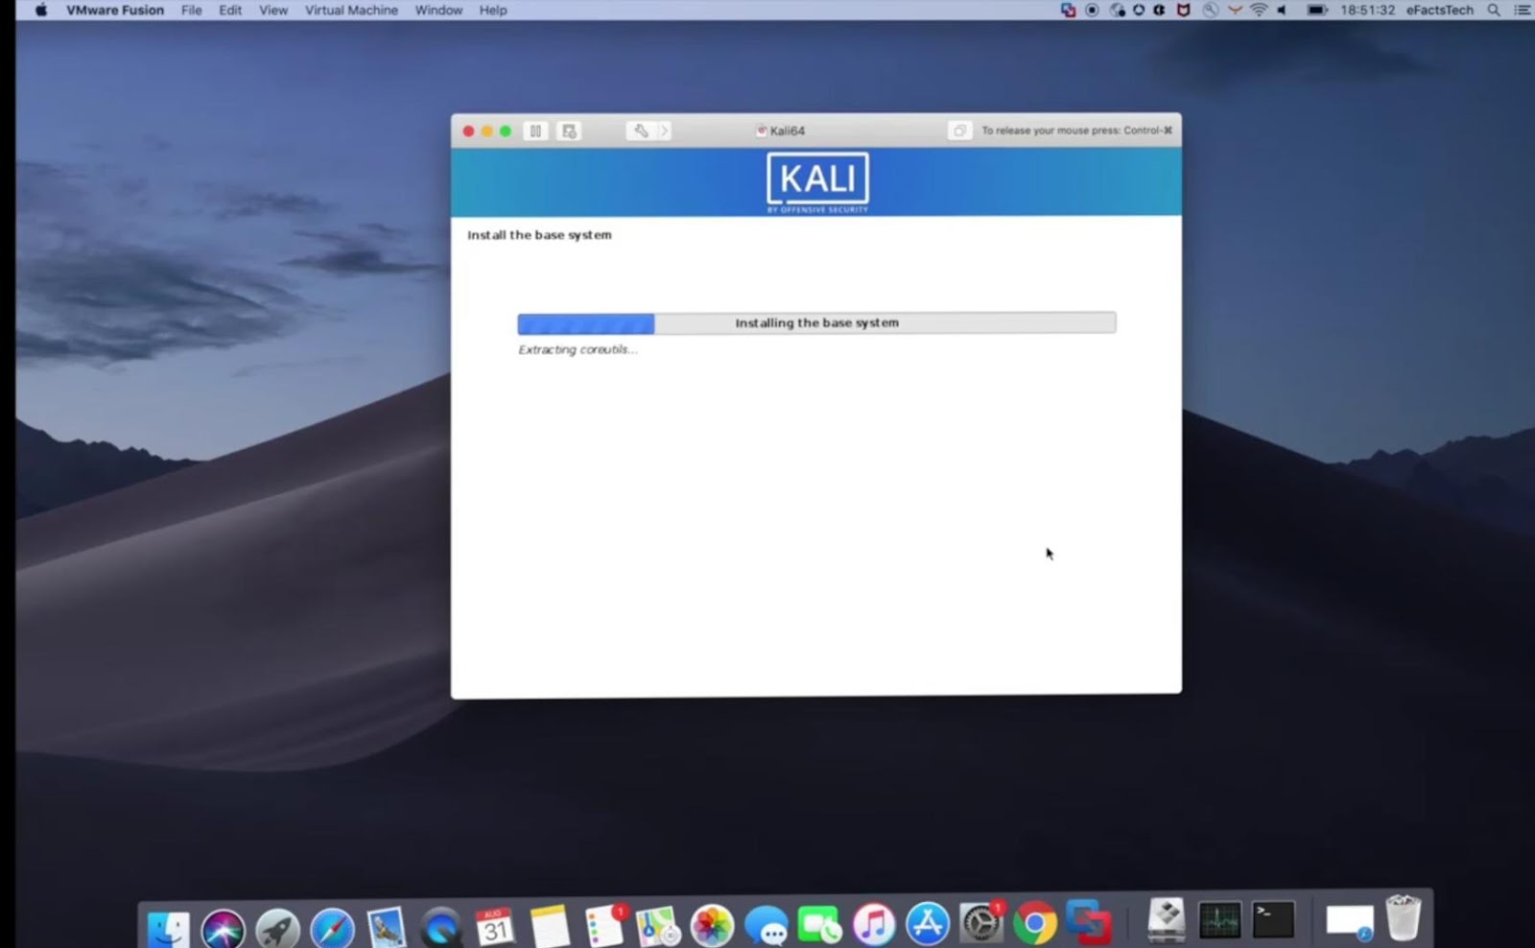The width and height of the screenshot is (1535, 948).
Task: Open Terminal from the Dock
Action: tap(1274, 920)
